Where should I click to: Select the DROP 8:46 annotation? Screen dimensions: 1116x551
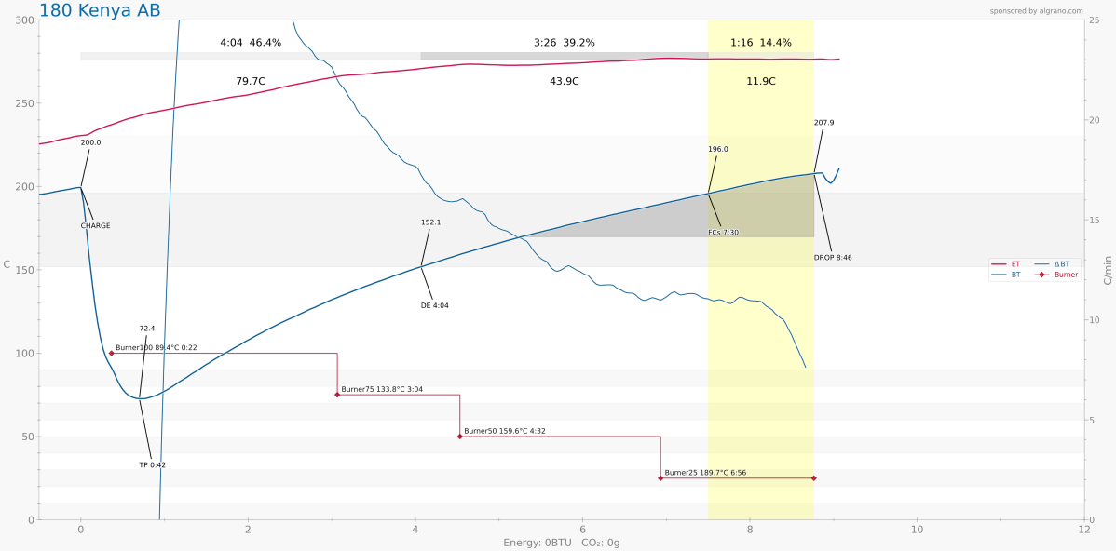coord(833,258)
